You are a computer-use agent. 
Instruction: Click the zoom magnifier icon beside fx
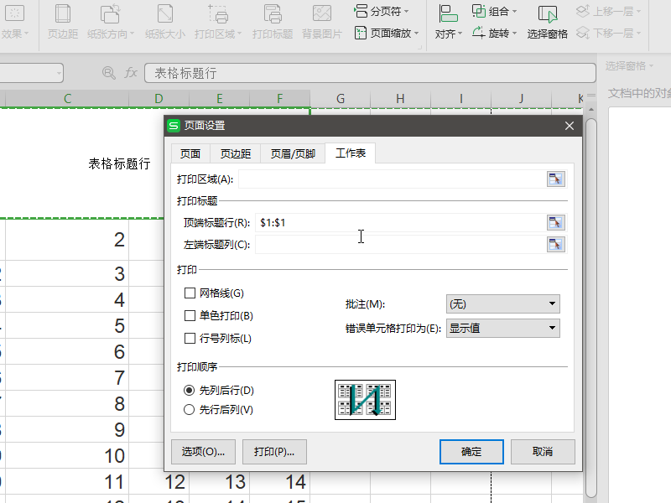[109, 73]
